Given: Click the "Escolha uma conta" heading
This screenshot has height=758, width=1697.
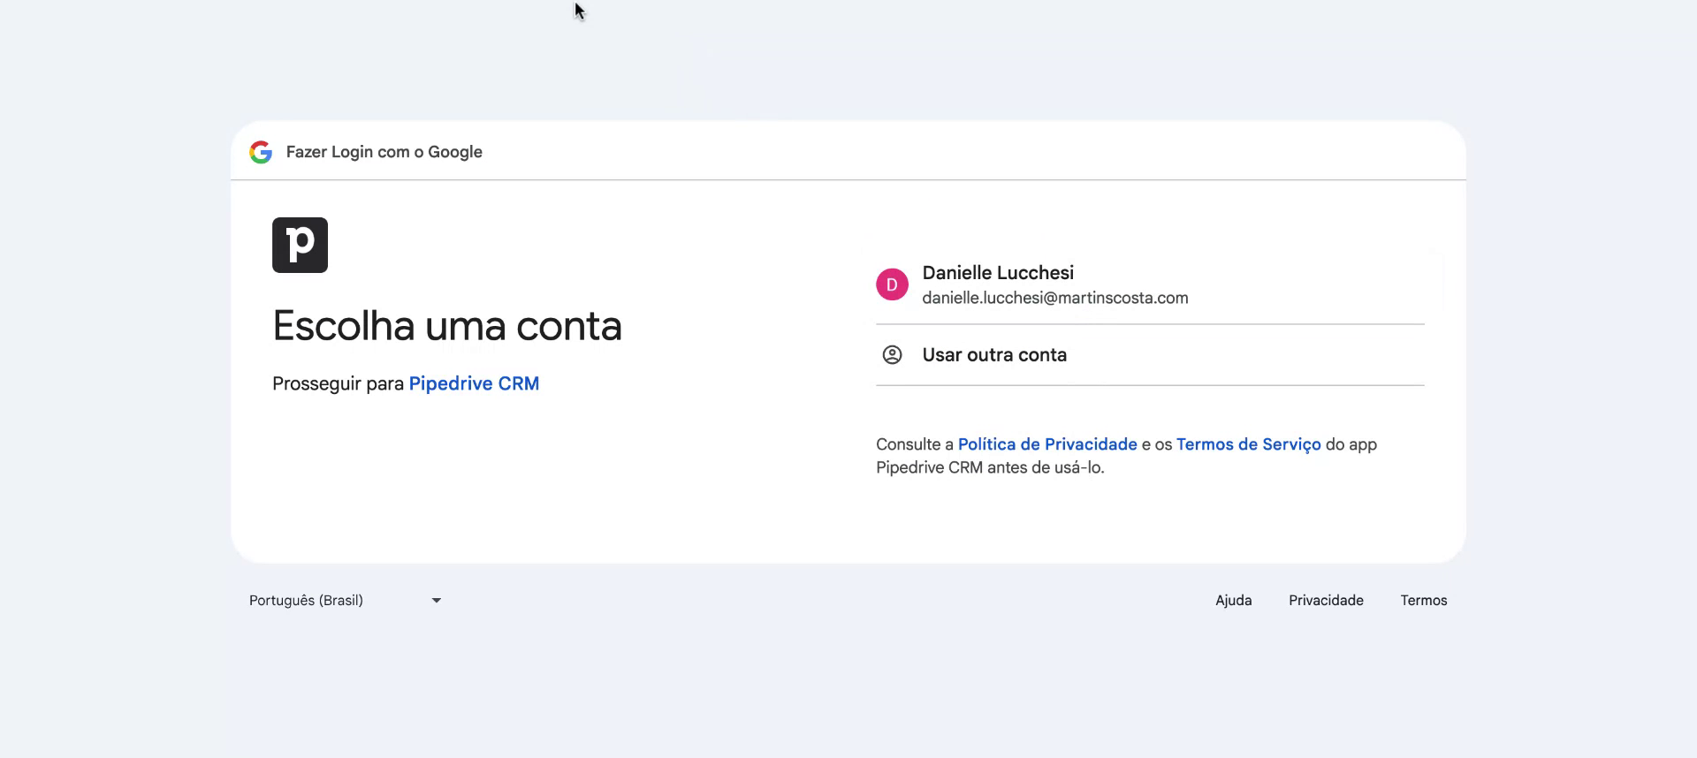Looking at the screenshot, I should click(x=447, y=326).
